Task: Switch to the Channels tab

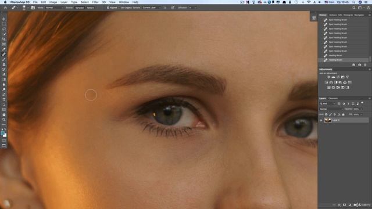Action: point(333,98)
